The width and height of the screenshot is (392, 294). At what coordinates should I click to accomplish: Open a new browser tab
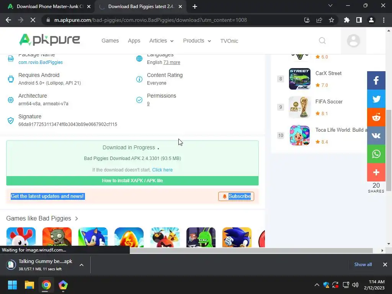tap(195, 7)
